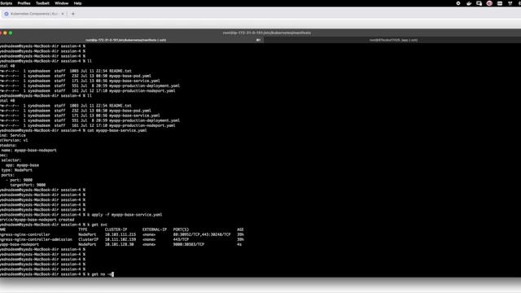Open the Profiles menu
The width and height of the screenshot is (521, 293).
tap(24, 3)
